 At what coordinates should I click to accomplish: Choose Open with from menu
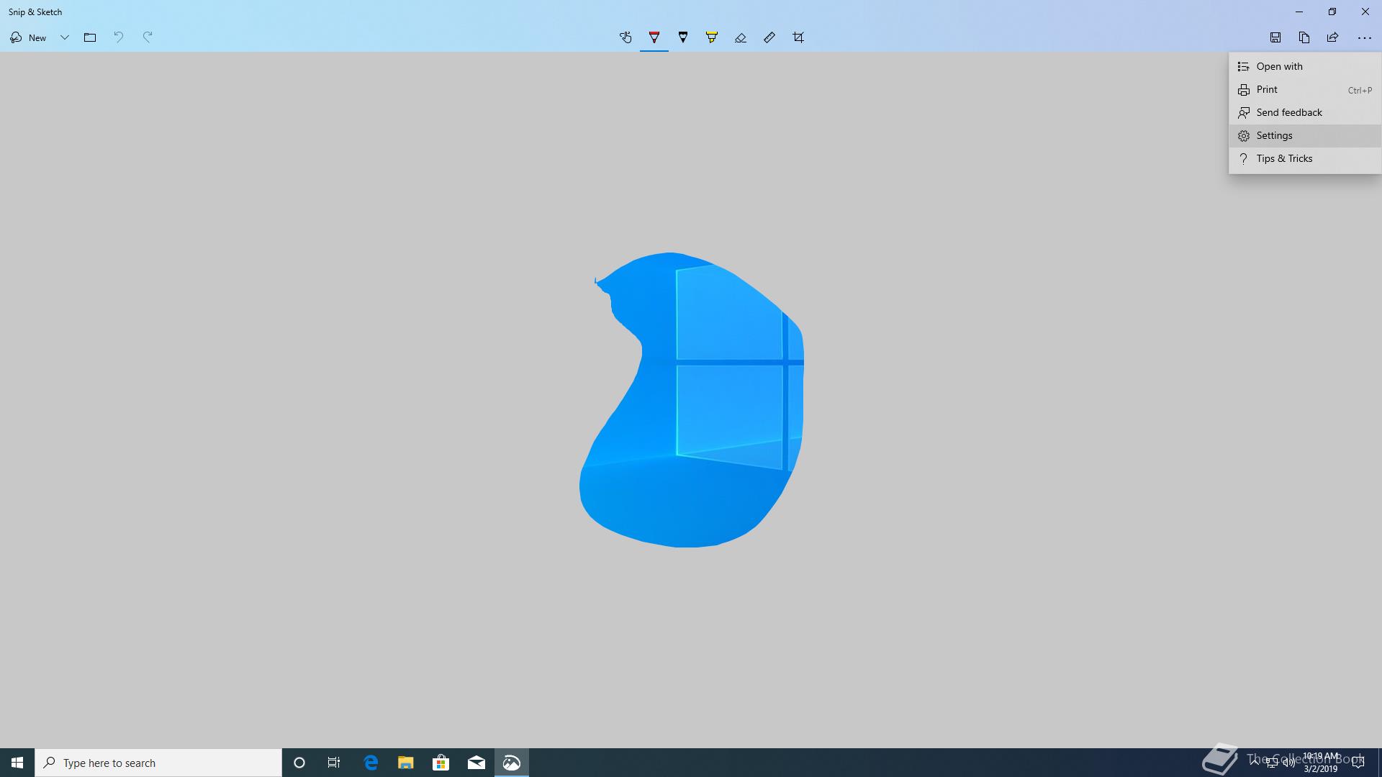coord(1305,66)
